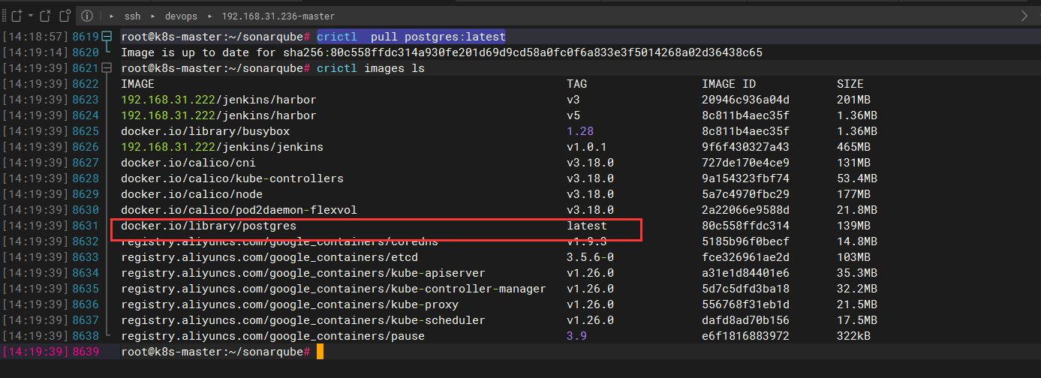This screenshot has width=1041, height=378.
Task: Click postgres image ID 80c558ffdc314
Action: [745, 226]
